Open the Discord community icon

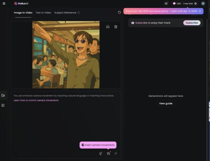[166, 4]
